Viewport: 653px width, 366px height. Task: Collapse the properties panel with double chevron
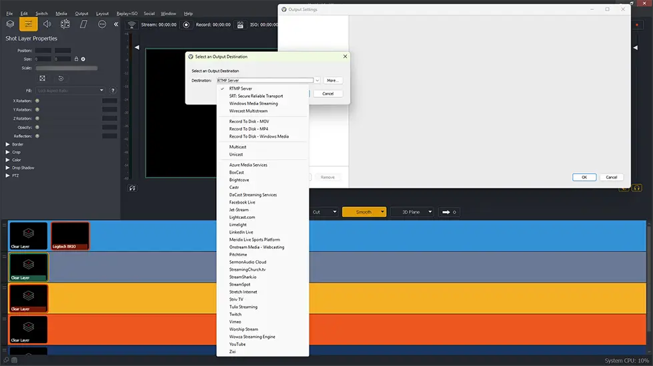[116, 24]
